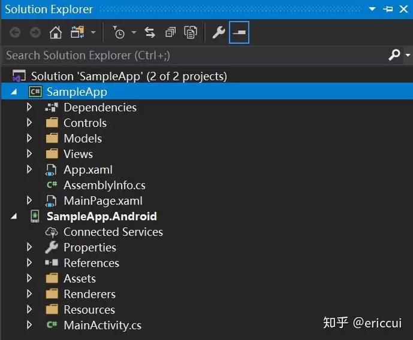Image resolution: width=413 pixels, height=340 pixels.
Task: Click the Assets folder icon
Action: 52,278
